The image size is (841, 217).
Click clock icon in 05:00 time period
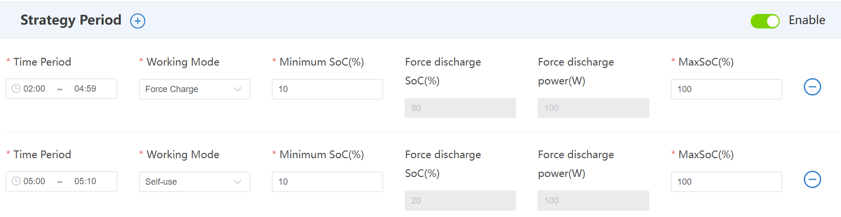point(16,181)
